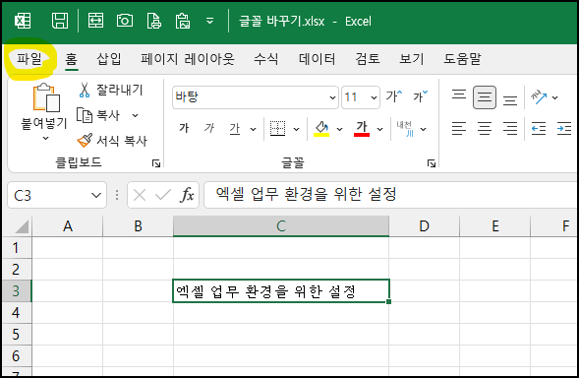Center text horizontally
This screenshot has width=579, height=378.
pos(485,128)
